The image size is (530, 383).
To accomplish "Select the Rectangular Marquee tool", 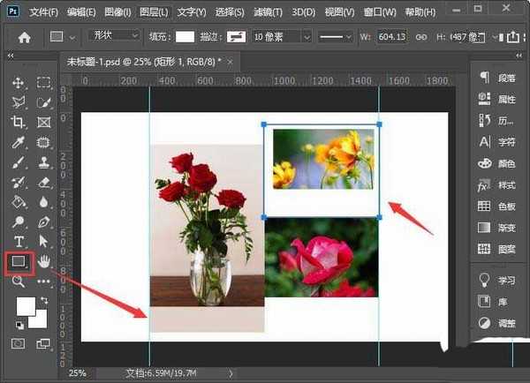I will click(43, 82).
